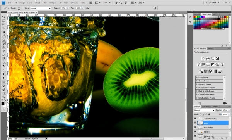
Task: Add a Brightness/Contrast adjustment
Action: click(x=203, y=58)
